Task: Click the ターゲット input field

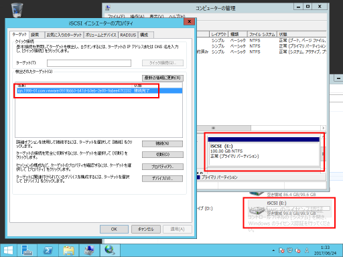Action: point(89,63)
